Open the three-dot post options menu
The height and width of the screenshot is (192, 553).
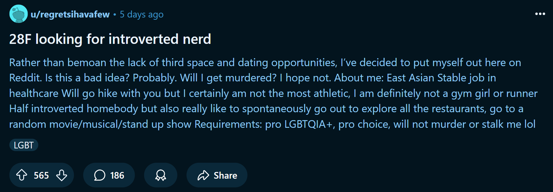[x=540, y=14]
